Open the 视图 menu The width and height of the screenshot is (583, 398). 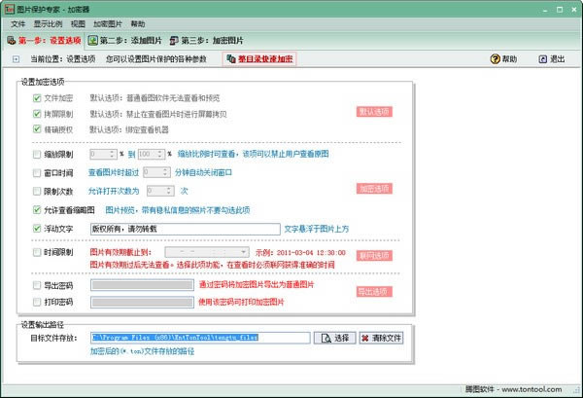point(78,24)
